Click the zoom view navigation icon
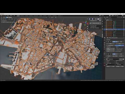 pos(87,27)
